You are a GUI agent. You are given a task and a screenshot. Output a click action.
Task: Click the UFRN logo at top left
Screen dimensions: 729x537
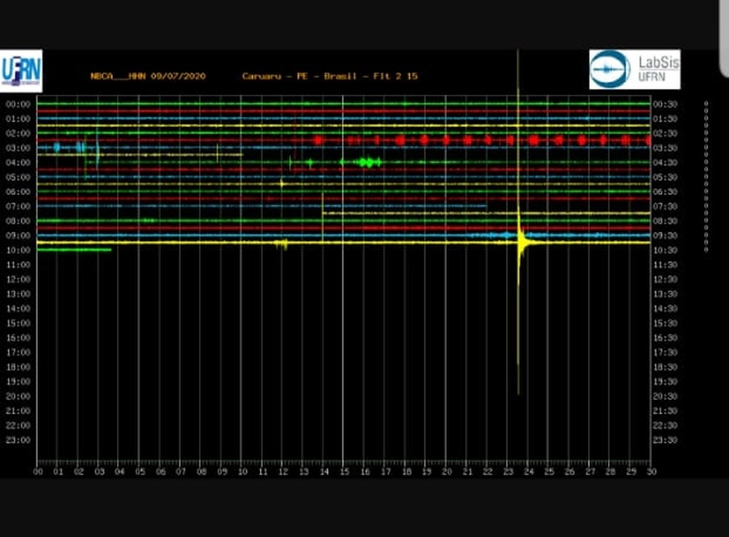(x=21, y=71)
